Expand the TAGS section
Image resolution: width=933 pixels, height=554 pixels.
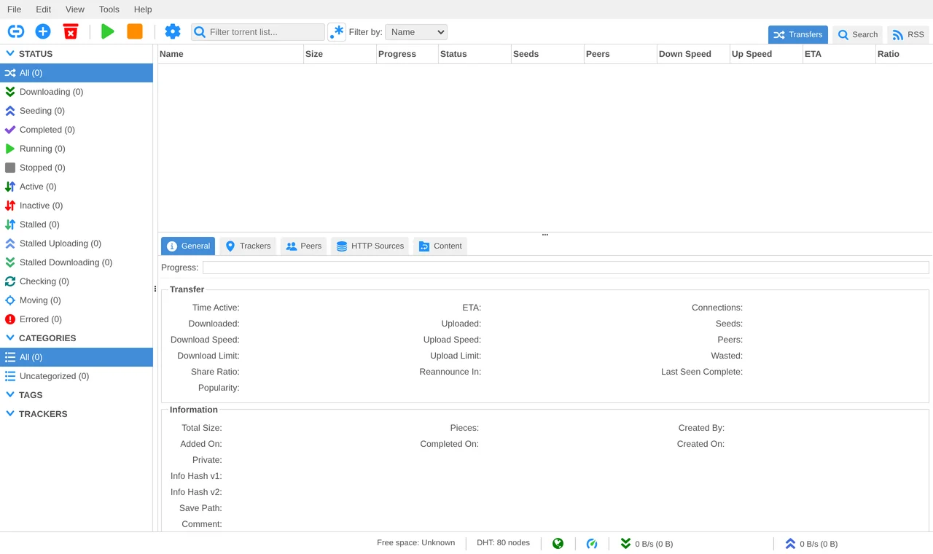[10, 395]
